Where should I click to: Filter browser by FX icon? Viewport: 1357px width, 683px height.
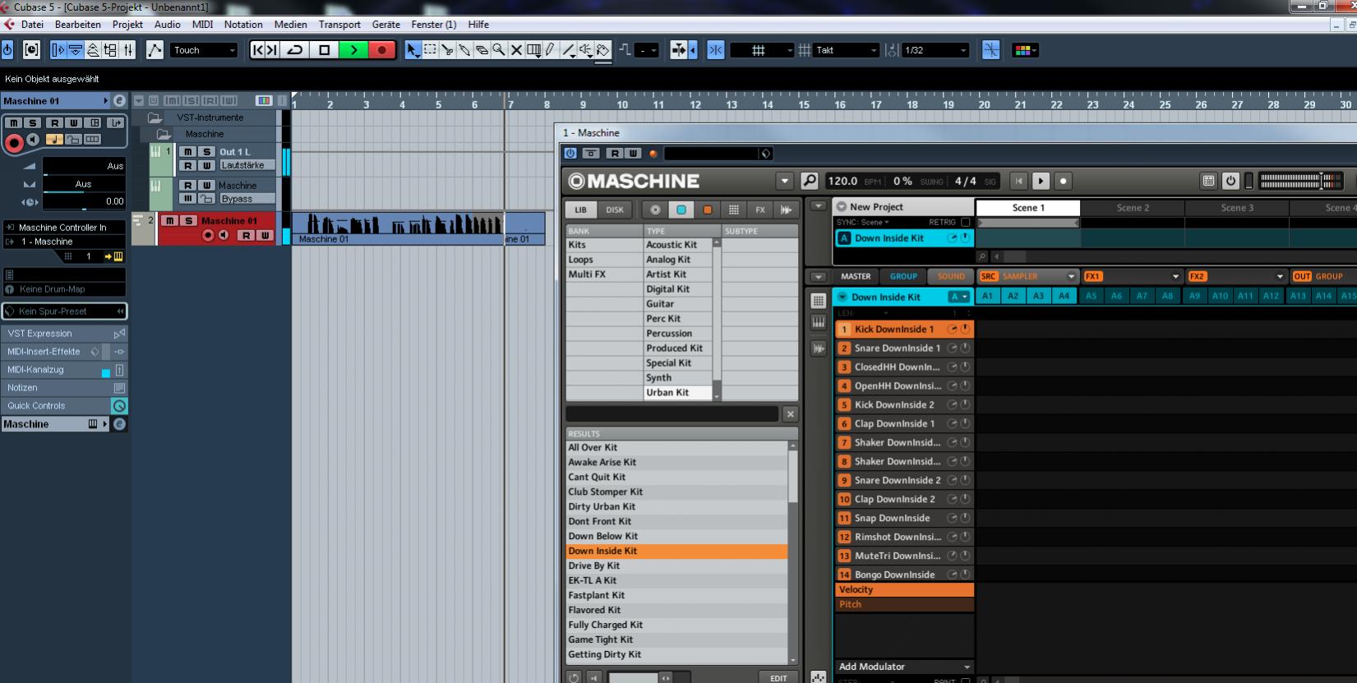[760, 210]
